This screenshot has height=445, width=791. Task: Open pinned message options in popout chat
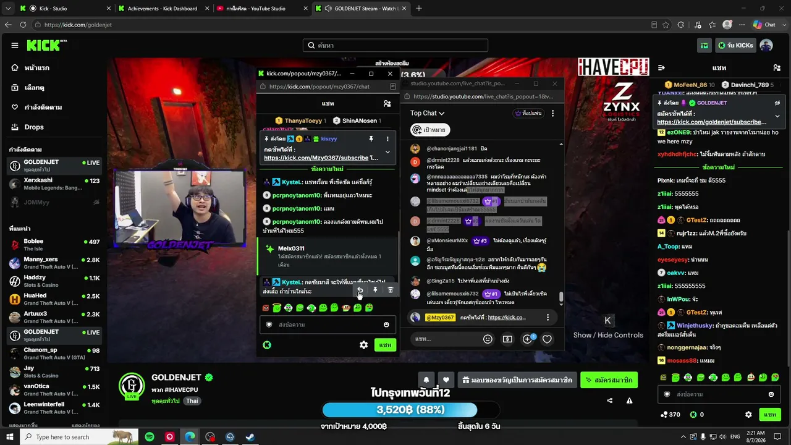[387, 139]
